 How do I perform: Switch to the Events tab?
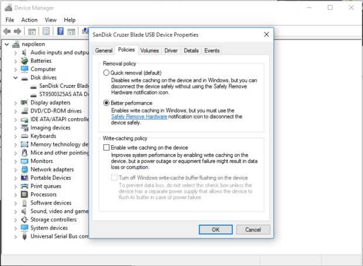[x=212, y=50]
